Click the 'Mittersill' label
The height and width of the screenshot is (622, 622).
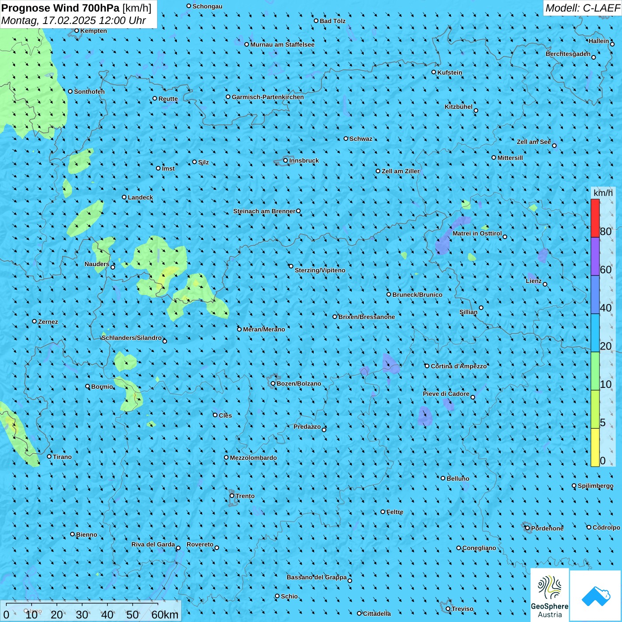click(x=510, y=158)
